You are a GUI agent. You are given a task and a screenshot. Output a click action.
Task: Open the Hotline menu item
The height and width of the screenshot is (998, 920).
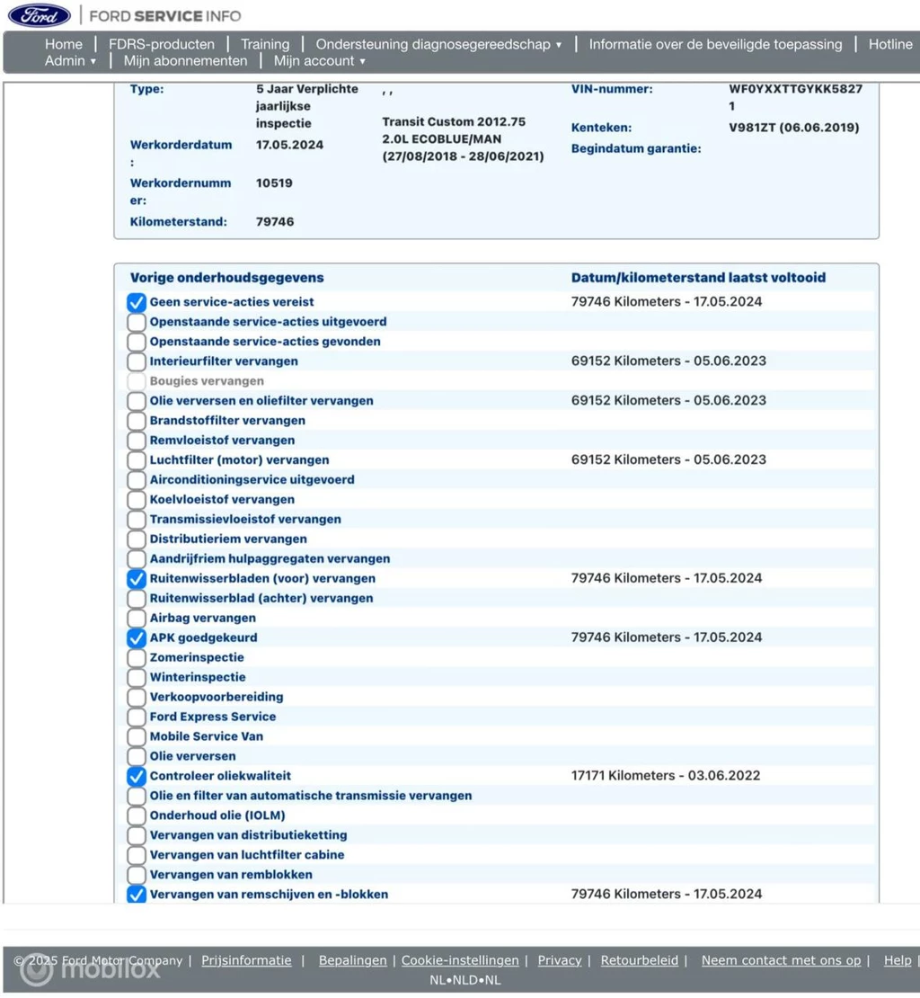[890, 44]
